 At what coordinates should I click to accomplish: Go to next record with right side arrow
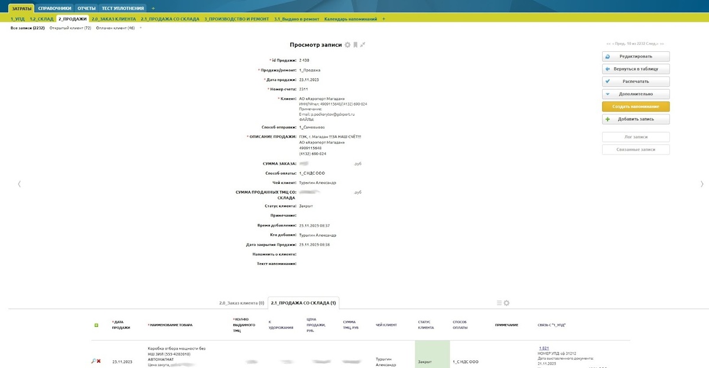[x=702, y=184]
